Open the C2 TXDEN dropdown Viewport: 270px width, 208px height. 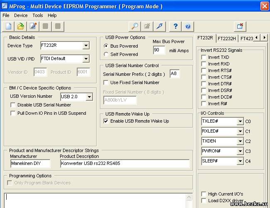tap(240, 141)
